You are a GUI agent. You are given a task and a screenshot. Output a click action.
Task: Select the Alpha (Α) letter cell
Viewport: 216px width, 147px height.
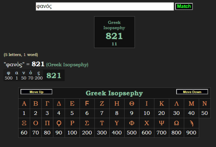click(24, 104)
